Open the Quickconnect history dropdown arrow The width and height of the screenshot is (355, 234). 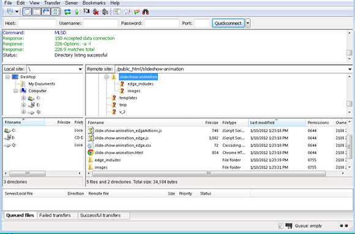point(248,23)
